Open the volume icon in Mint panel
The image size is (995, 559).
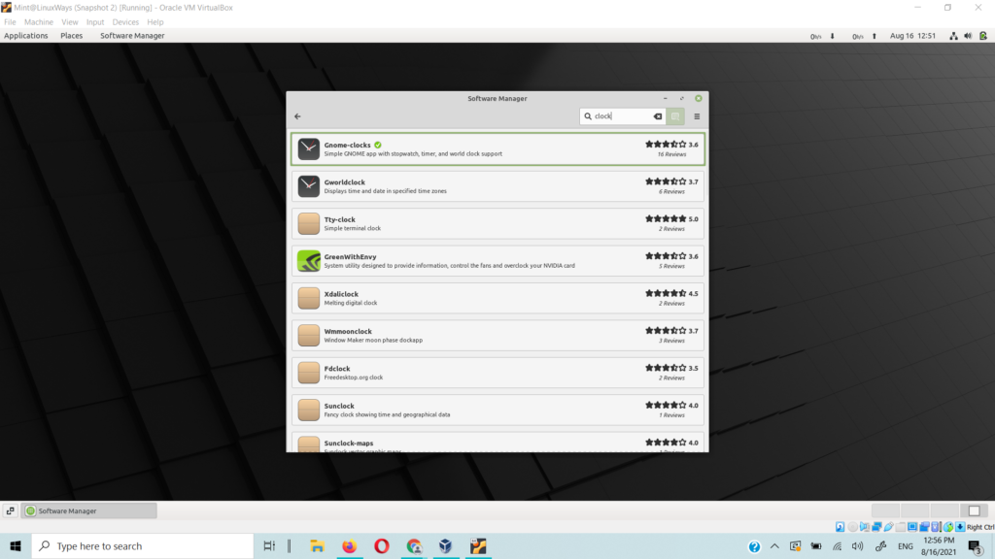pyautogui.click(x=969, y=36)
